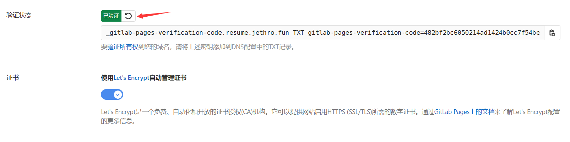Click the red arrow annotation

(154, 15)
